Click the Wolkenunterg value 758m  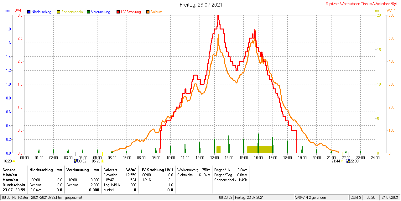point(206,170)
